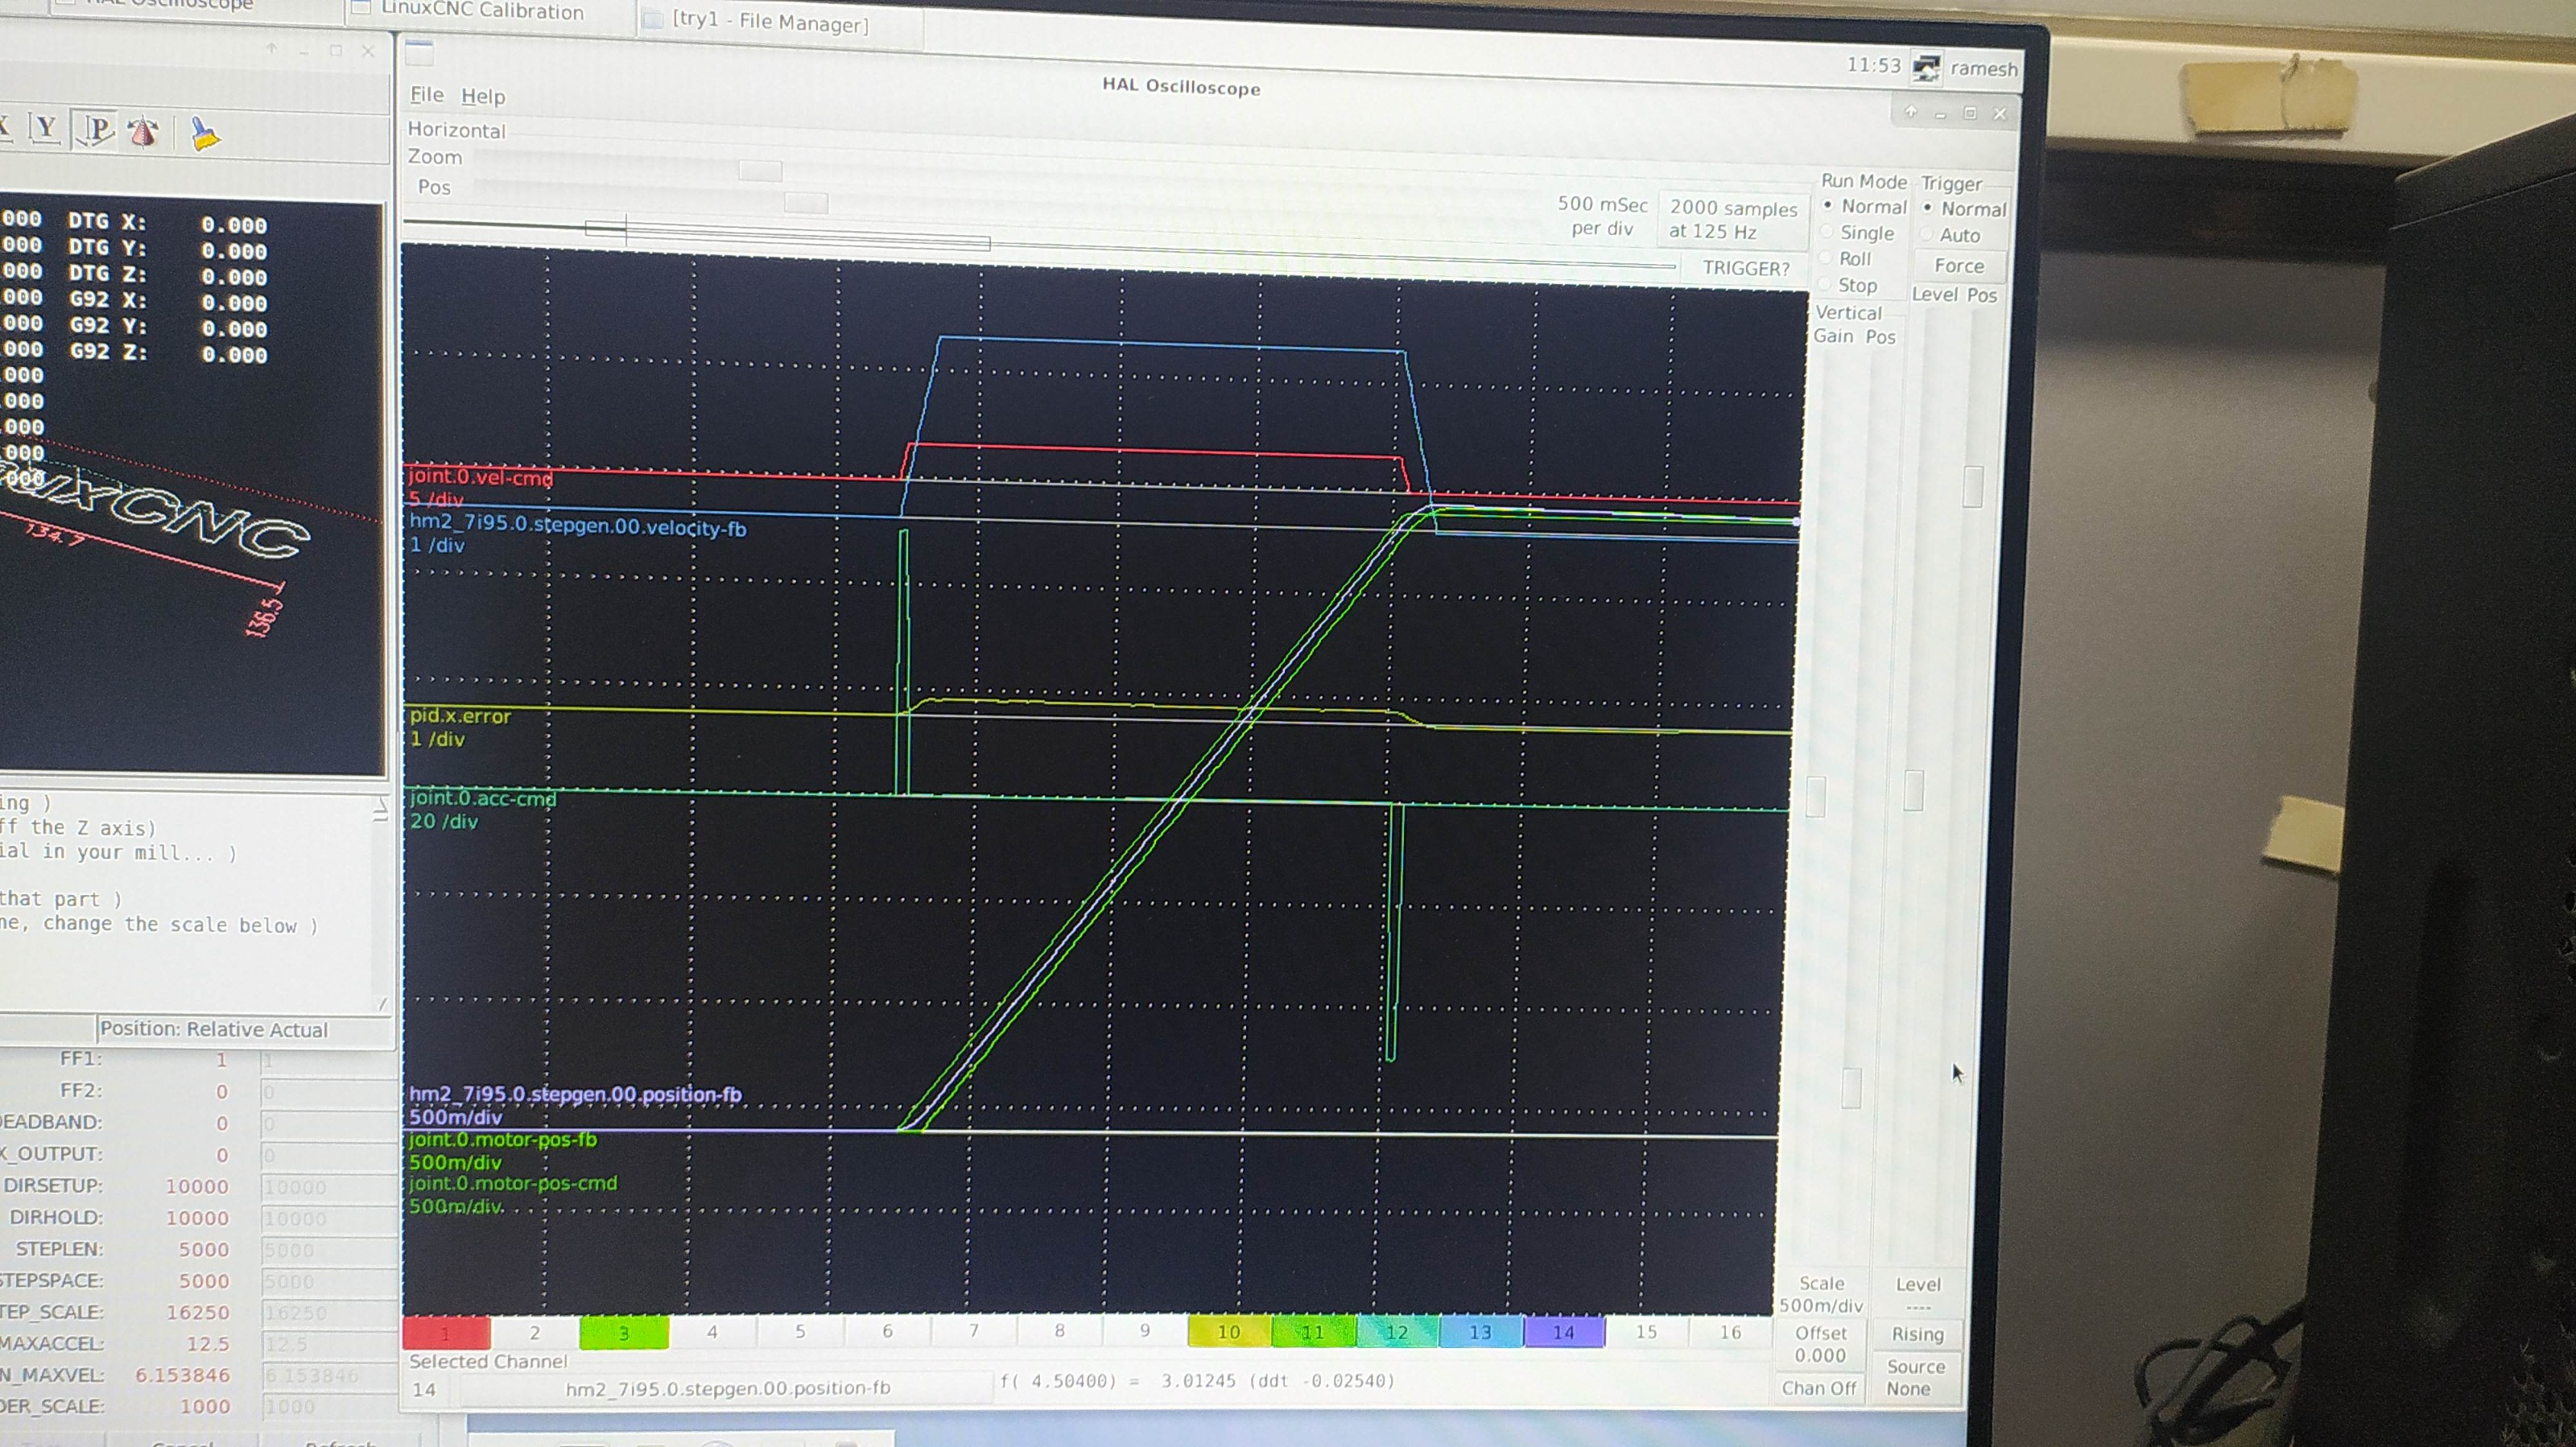Viewport: 2576px width, 1447px height.
Task: Select purple channel 14 button
Action: tap(1564, 1331)
